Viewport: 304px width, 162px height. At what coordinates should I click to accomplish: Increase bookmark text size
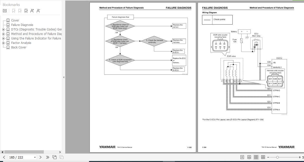(x=32, y=10)
